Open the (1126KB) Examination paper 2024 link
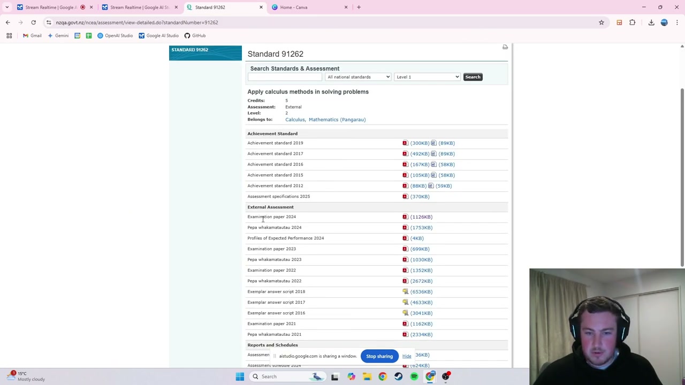Viewport: 685px width, 385px height. coord(421,217)
